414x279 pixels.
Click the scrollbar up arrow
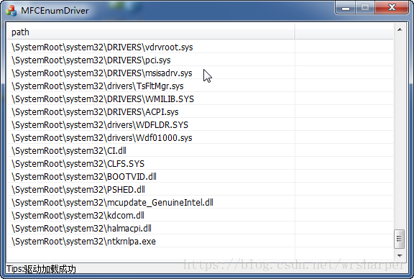[400, 29]
